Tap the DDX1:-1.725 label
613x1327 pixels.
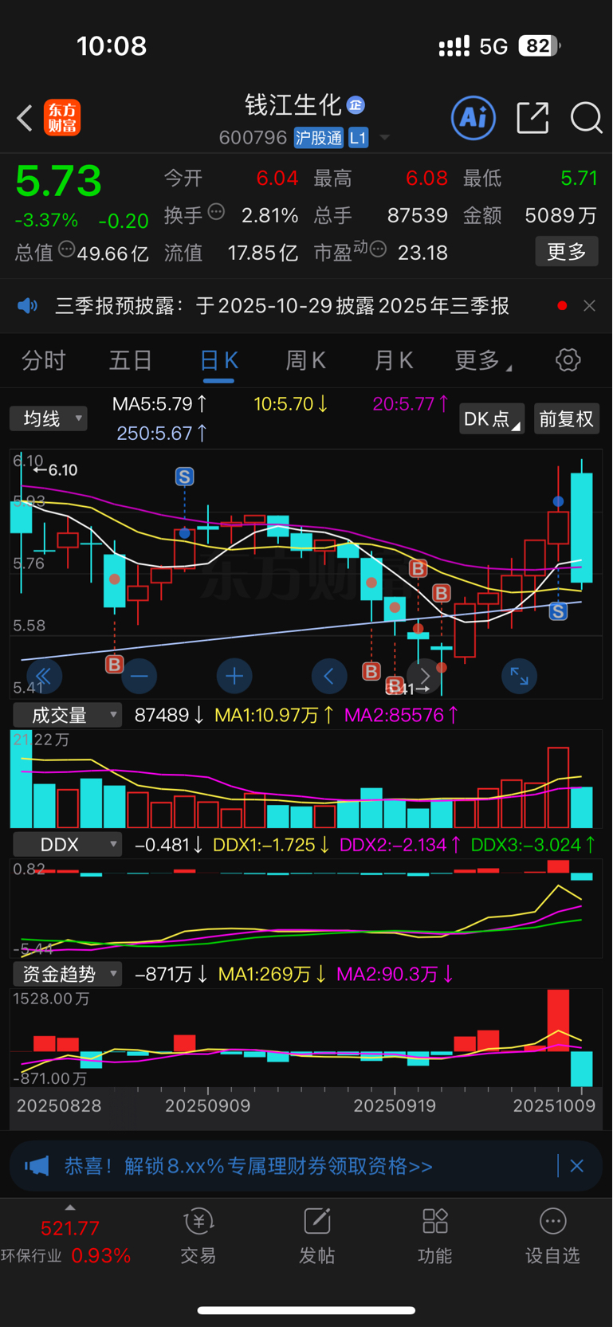point(273,844)
